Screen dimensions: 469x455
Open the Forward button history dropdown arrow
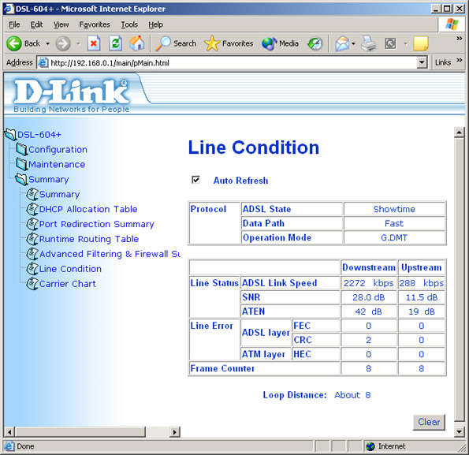click(x=78, y=43)
